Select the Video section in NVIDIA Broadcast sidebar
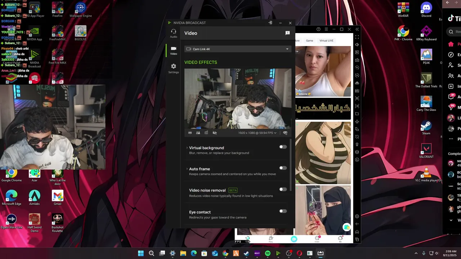Image resolution: width=461 pixels, height=259 pixels. click(x=174, y=50)
